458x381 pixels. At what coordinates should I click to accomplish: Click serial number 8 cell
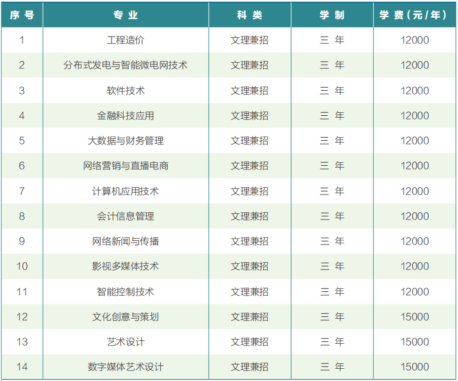coord(22,216)
